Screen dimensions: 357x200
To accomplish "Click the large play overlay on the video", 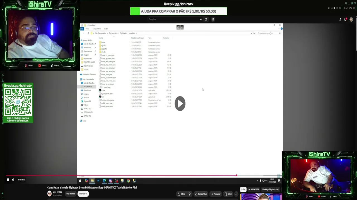I will click(x=180, y=104).
